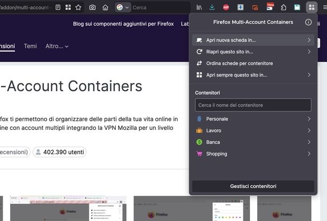Image resolution: width=327 pixels, height=221 pixels.
Task: Take a screenshot with camera icon
Action: 92,8
